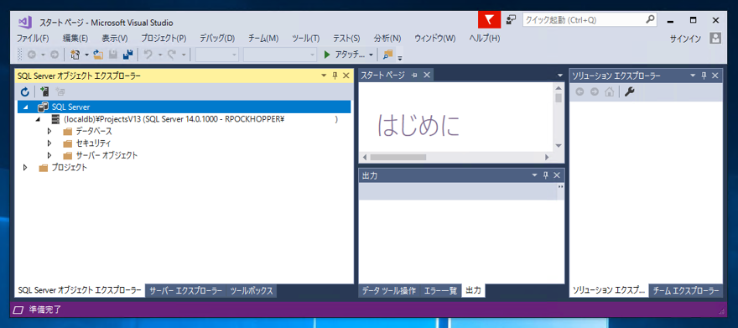The image size is (738, 328).
Task: Click the New Project toolbar icon
Action: 75,55
